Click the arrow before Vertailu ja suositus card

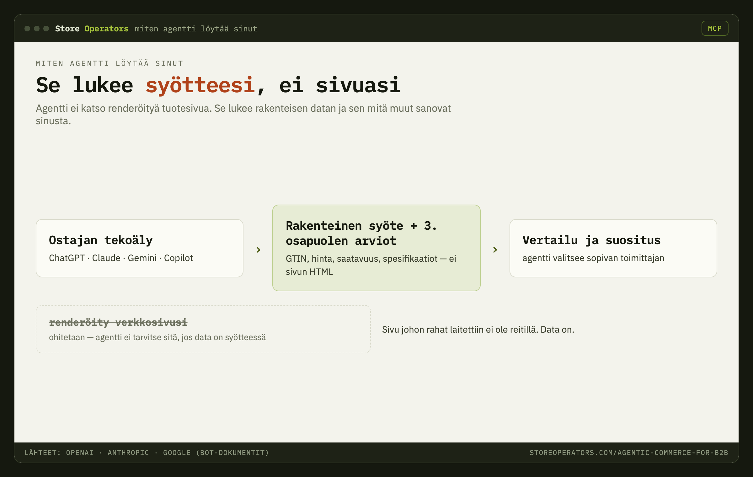pyautogui.click(x=495, y=250)
